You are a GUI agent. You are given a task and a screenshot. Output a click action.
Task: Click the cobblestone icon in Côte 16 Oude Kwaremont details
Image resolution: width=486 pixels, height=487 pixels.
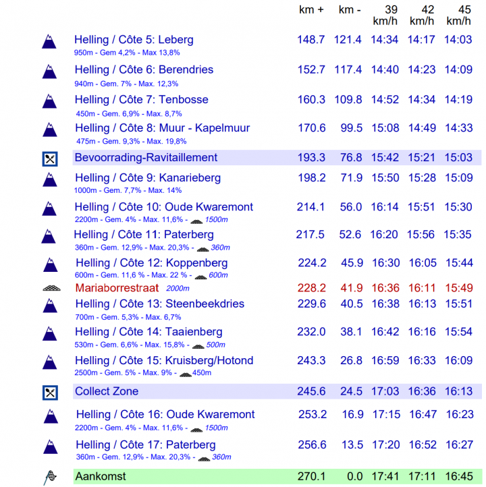[196, 430]
